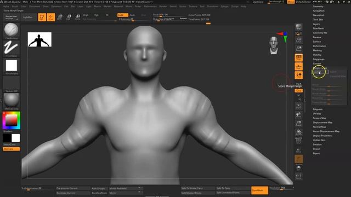Select the Rotate transform icon in top shelf
The width and height of the screenshot is (351, 197).
(x=77, y=17)
